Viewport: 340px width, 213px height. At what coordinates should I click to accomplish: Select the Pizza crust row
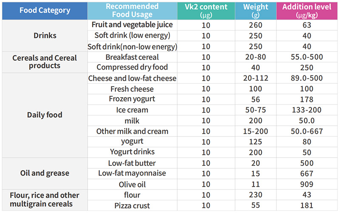132,205
